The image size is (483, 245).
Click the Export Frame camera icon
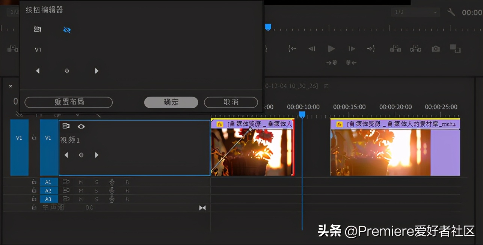pyautogui.click(x=435, y=49)
